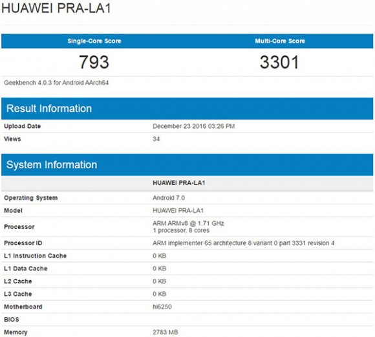
Task: Select the Single-Core Score header
Action: 94,41
